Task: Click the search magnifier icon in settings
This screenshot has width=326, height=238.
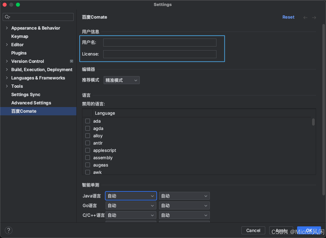Action: (7, 17)
